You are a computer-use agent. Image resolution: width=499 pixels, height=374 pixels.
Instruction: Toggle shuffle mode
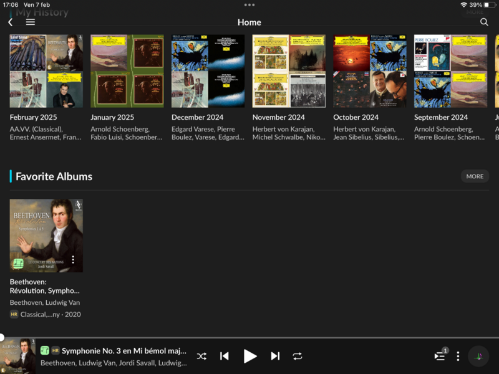pos(201,356)
